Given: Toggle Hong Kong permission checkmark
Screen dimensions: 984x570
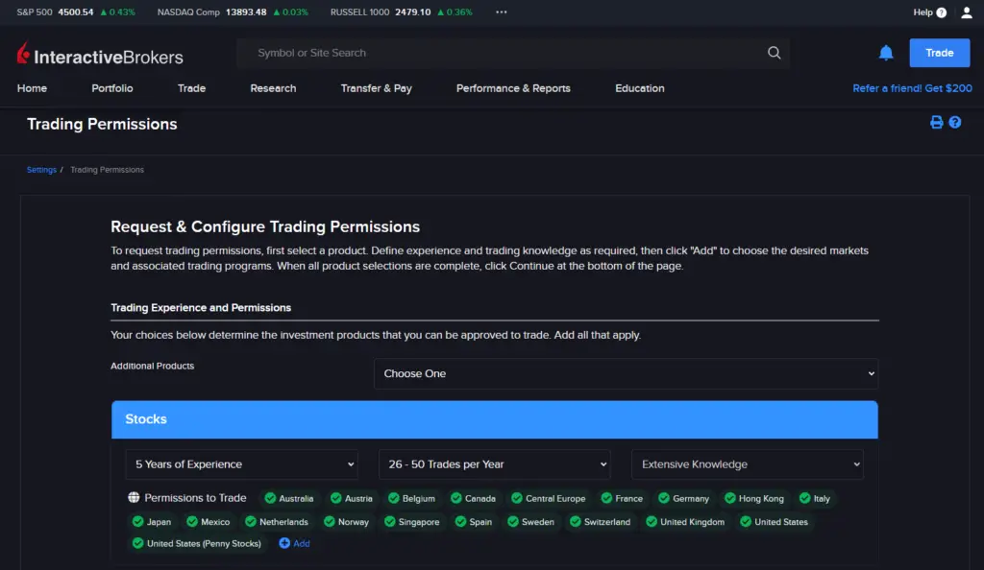Looking at the screenshot, I should click(x=730, y=498).
